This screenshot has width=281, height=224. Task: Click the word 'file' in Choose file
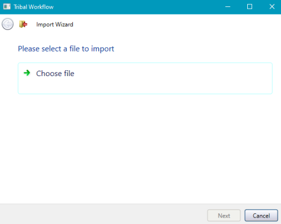click(x=69, y=73)
